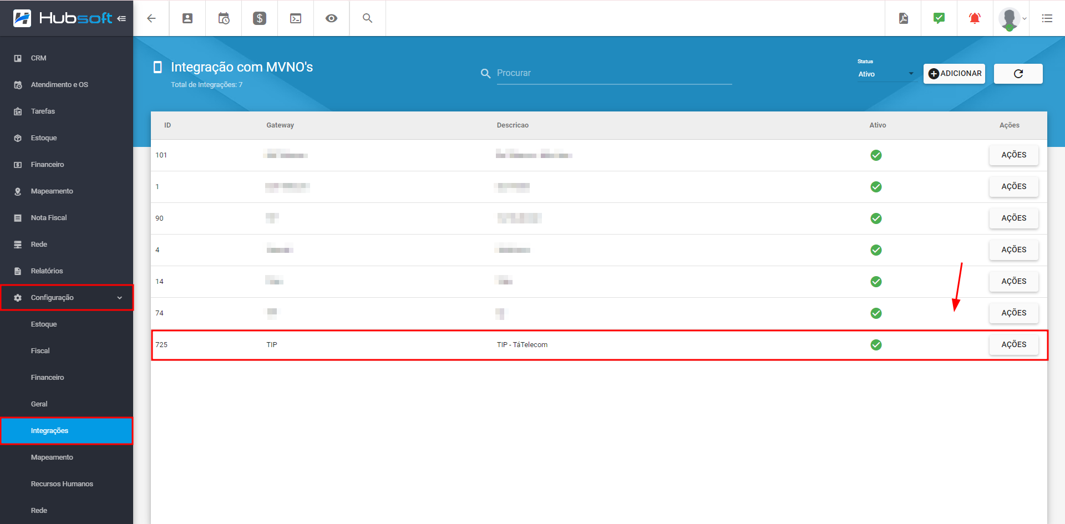Click AÇÕES button for TIP row

click(x=1013, y=344)
